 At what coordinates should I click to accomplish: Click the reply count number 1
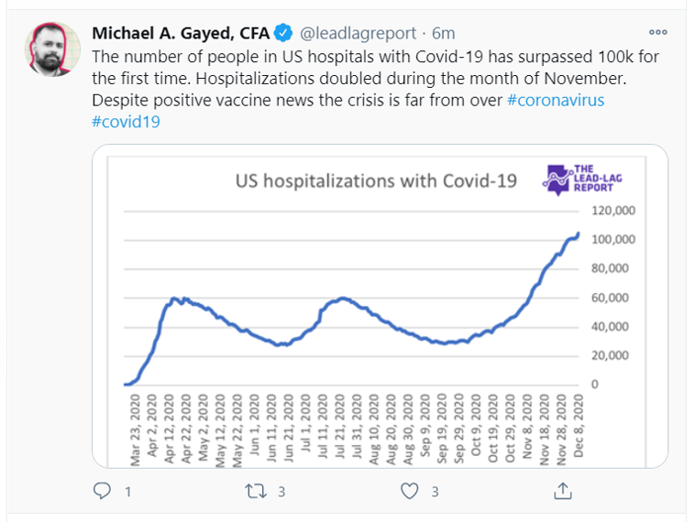pyautogui.click(x=127, y=492)
